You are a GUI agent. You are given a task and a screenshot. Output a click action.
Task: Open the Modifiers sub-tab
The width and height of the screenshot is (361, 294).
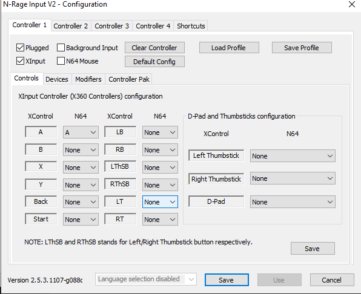88,79
